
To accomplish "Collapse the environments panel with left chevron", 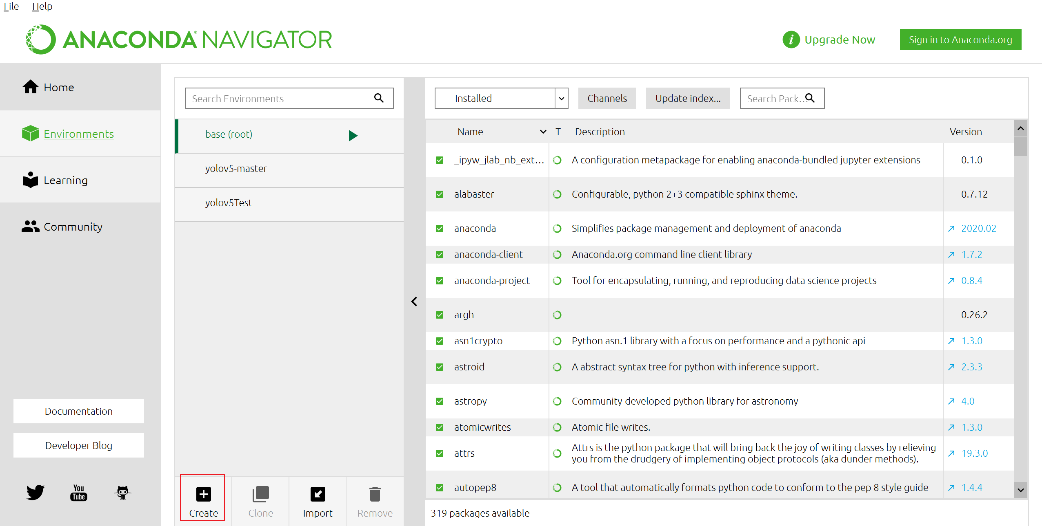I will coord(414,302).
